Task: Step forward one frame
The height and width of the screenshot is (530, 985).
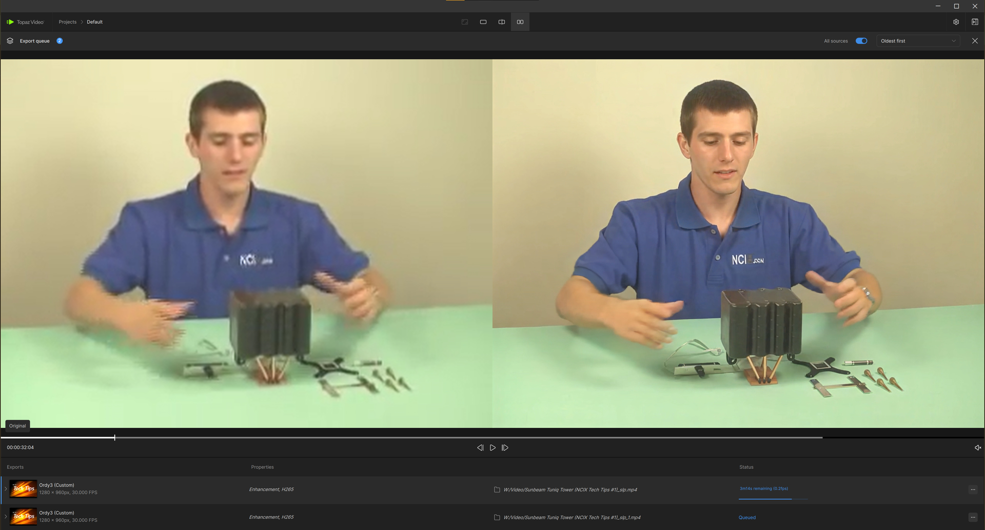Action: click(505, 448)
